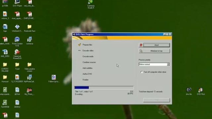Image resolution: width=212 pixels, height=119 pixels.
Task: Enable Turn off computer when done
Action: 141,72
